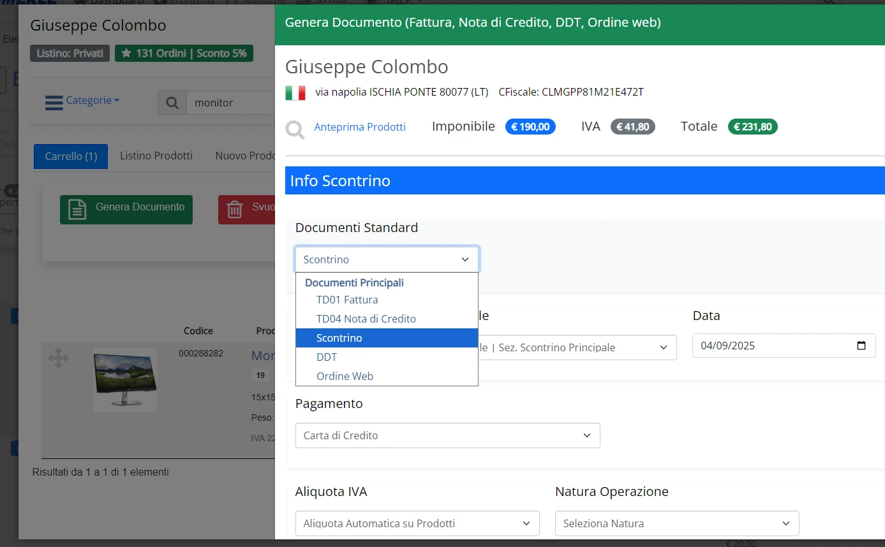
Task: Click the Italian flag icon
Action: click(x=295, y=92)
